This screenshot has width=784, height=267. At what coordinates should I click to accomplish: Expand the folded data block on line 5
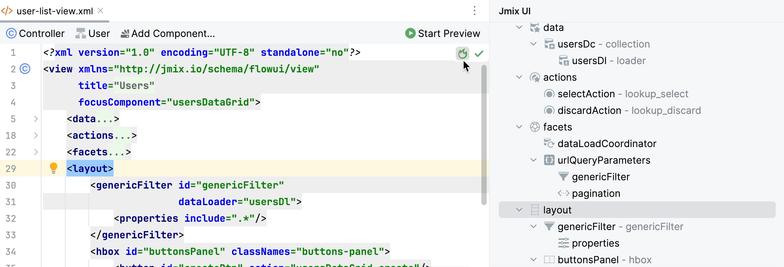coord(36,119)
